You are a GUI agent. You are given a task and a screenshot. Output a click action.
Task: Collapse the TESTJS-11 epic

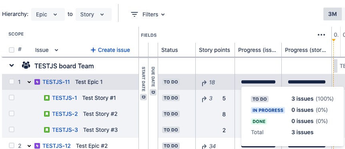click(29, 82)
